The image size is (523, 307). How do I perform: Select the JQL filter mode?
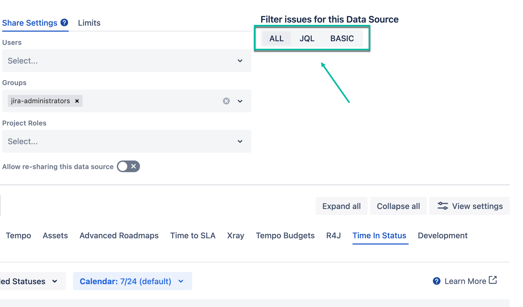pos(307,38)
